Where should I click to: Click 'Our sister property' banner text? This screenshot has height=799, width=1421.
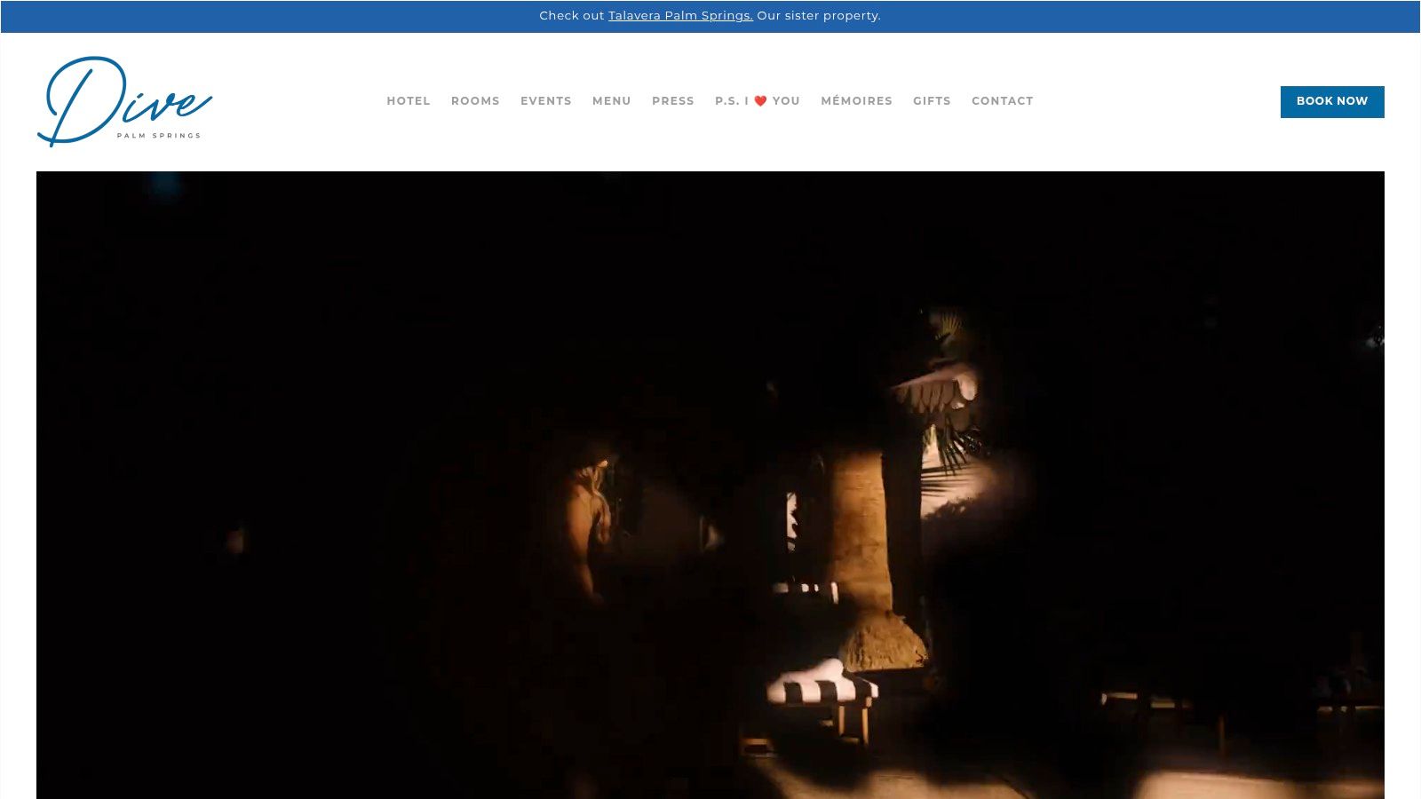(818, 16)
